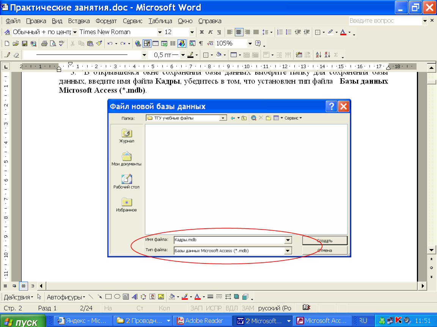The image size is (437, 327).
Task: Insert Excel worksheet icon
Action: tap(164, 44)
